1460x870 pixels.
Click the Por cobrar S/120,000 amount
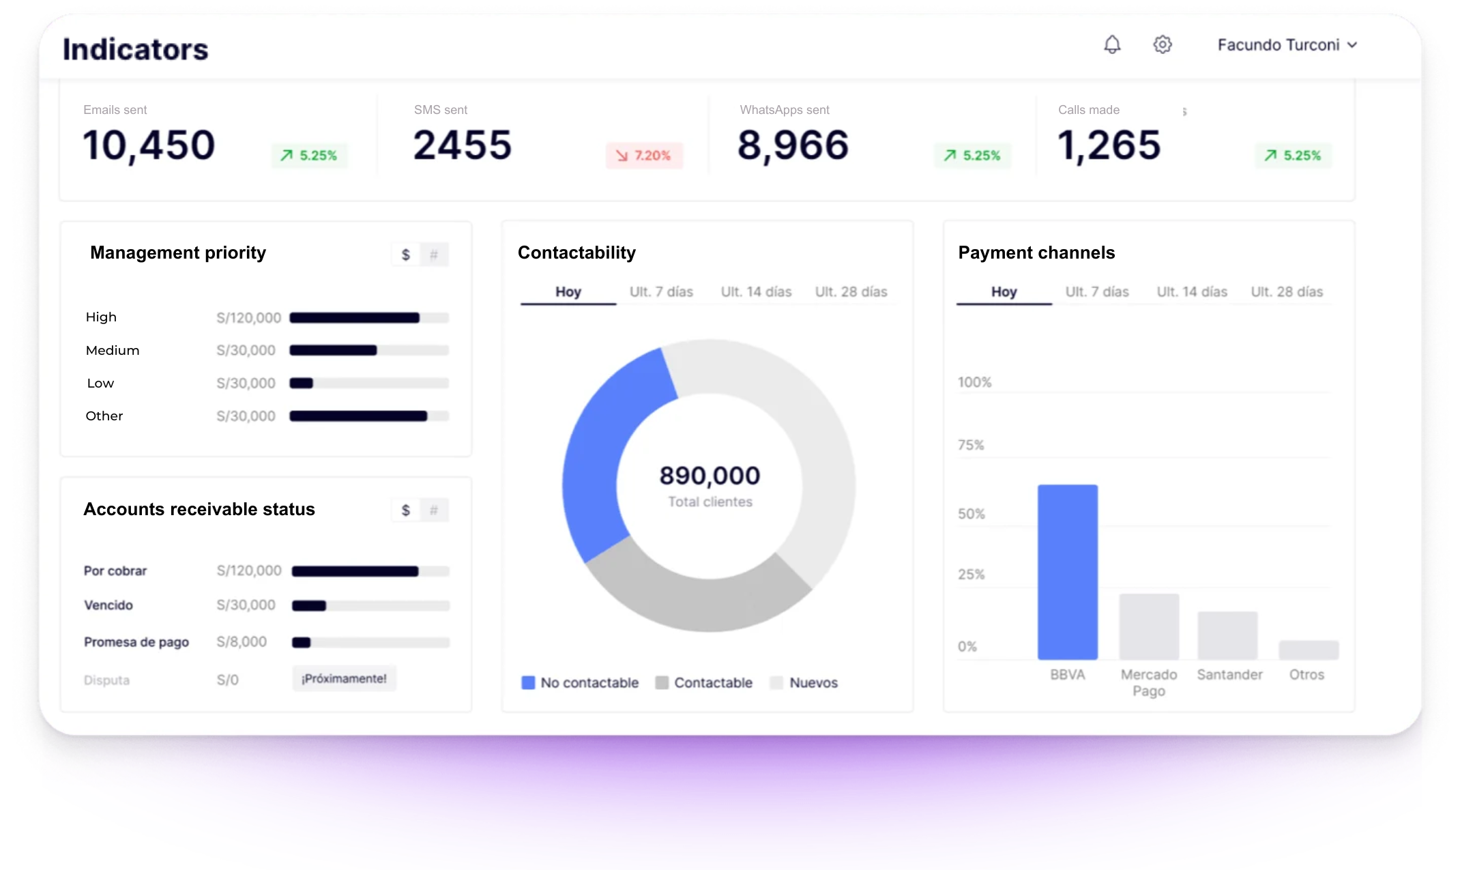tap(249, 571)
